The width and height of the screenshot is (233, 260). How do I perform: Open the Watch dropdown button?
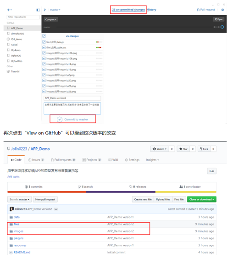tap(160, 149)
